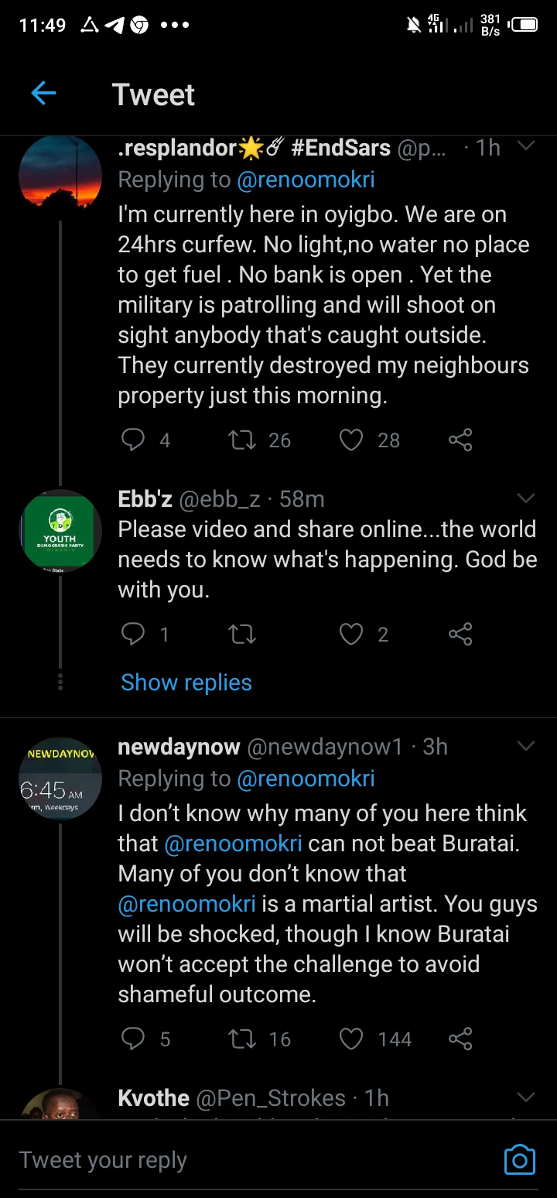Reply to Ebb'z tweet
This screenshot has width=557, height=1198.
pyautogui.click(x=134, y=635)
